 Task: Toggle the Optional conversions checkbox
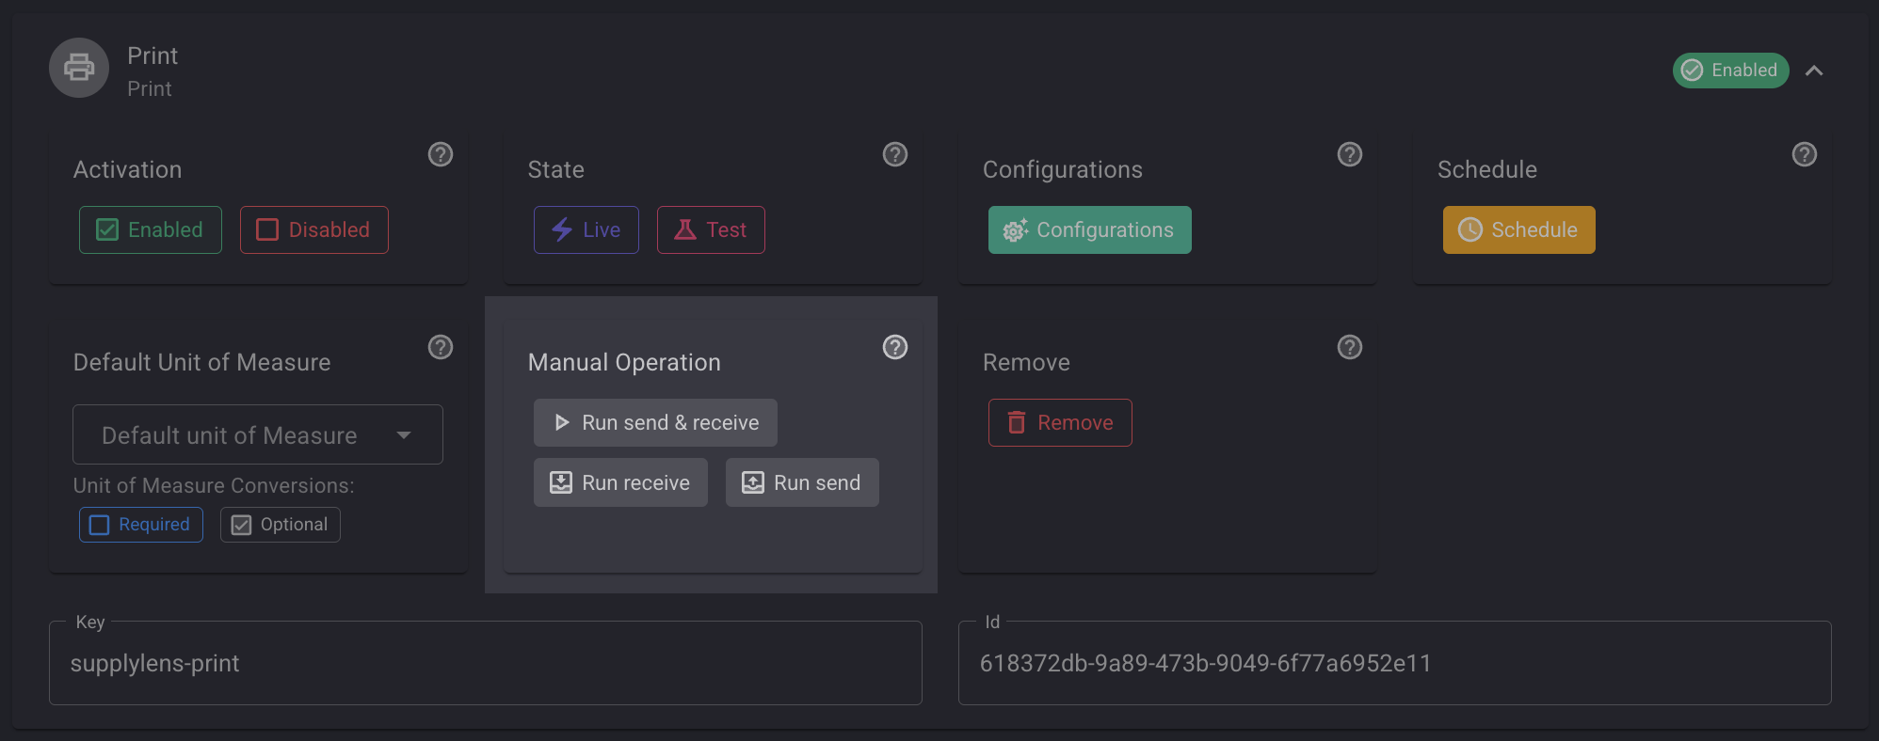tap(281, 525)
